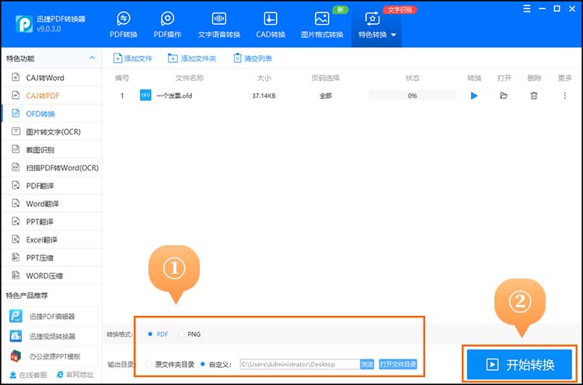This screenshot has width=583, height=385.
Task: Click the 0% progress bar
Action: 412,96
